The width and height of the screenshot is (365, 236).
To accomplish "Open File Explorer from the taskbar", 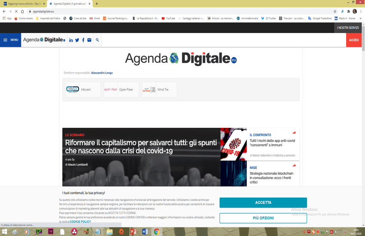I will click(x=109, y=232).
